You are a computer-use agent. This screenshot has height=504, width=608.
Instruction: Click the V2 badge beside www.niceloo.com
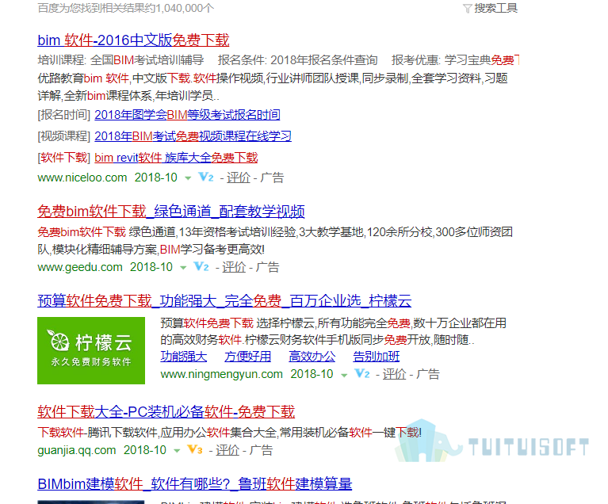(206, 178)
